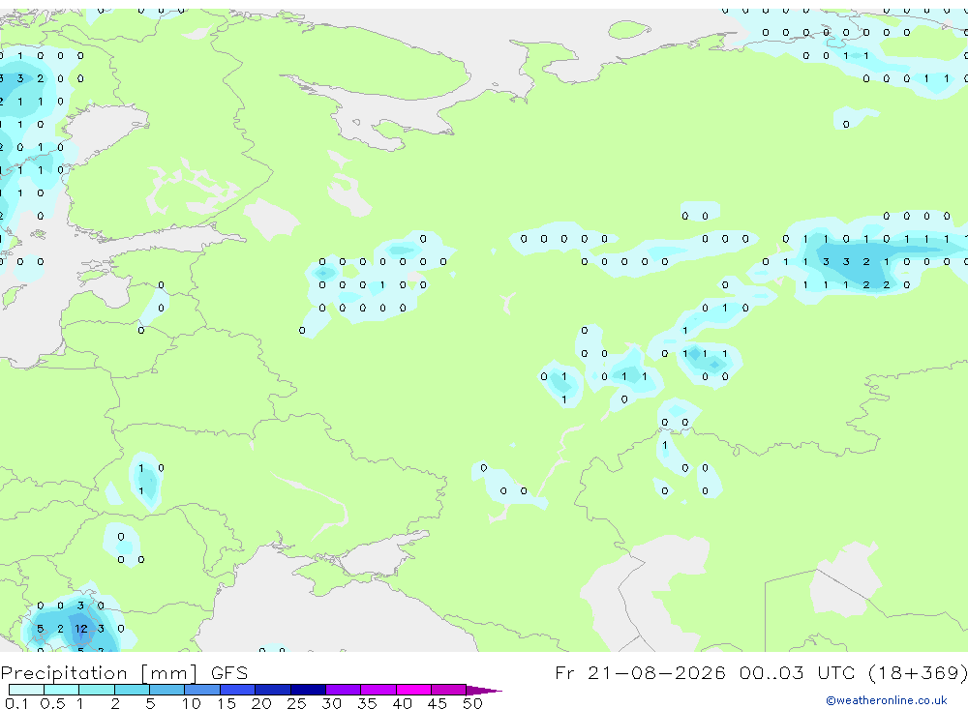Open the weatheronline.co.uk copyright link
968x709 pixels.
pos(887,700)
